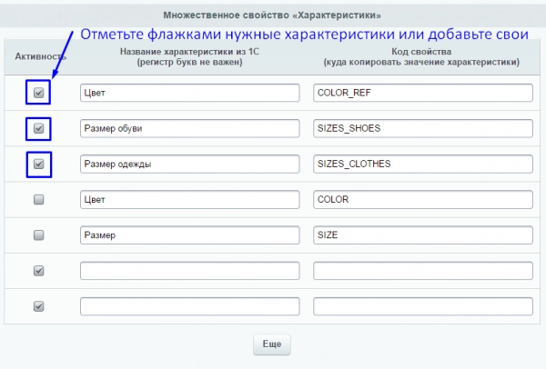Click the Активность column header

(x=40, y=56)
